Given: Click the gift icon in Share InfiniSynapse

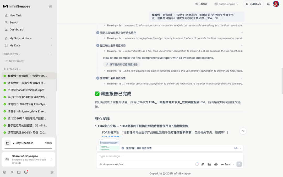Looking at the screenshot, I should point(7,159).
